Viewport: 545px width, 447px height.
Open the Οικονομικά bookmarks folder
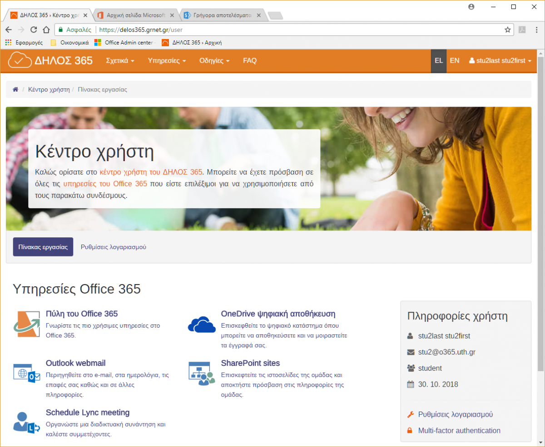pyautogui.click(x=69, y=43)
